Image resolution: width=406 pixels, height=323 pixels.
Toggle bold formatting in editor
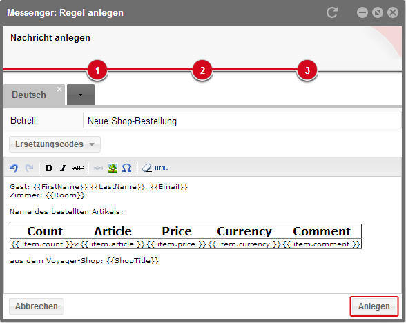[x=48, y=168]
